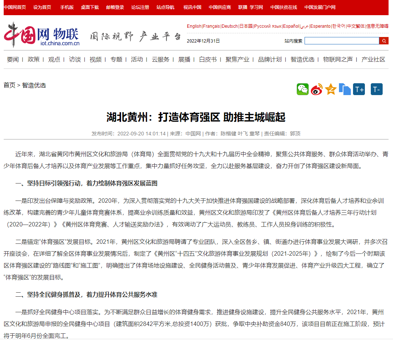Image resolution: width=393 pixels, height=340 pixels.
Task: Click the publish time 2022-09-20 14:01:14
Action: click(x=141, y=134)
